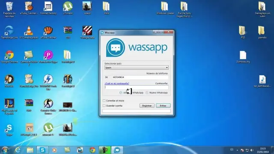Show hidden tray icons arrow
Screen dimensions: 274x154
point(237,150)
